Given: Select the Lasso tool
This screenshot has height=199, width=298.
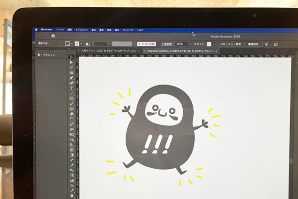Looking at the screenshot, I should click(x=72, y=73).
